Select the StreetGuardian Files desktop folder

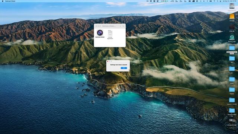pyautogui.click(x=232, y=111)
